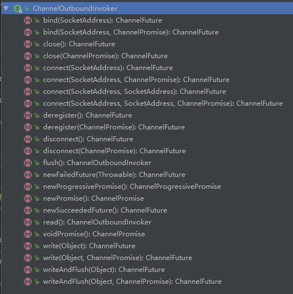This screenshot has width=293, height=294.
Task: Select newSucceededFuture() method entry
Action: point(105,210)
